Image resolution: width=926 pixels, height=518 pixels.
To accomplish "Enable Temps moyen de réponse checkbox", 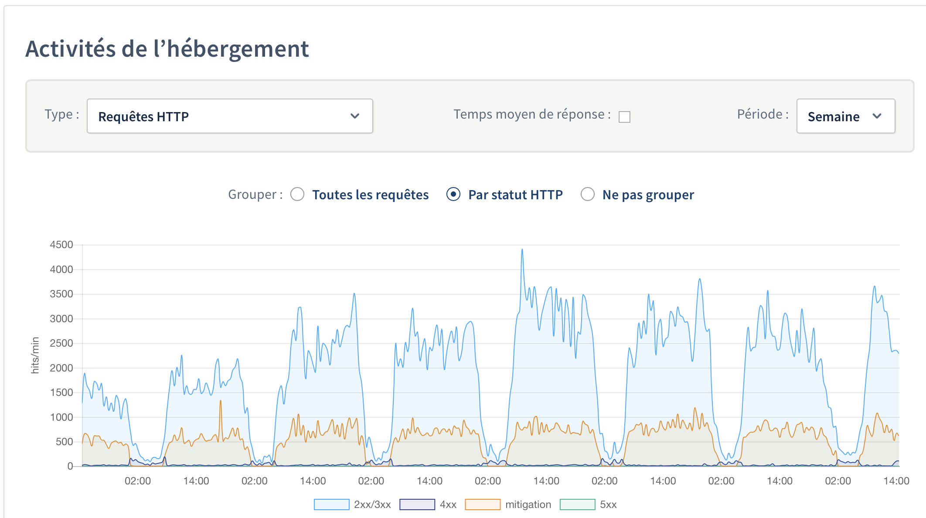I will click(x=624, y=117).
